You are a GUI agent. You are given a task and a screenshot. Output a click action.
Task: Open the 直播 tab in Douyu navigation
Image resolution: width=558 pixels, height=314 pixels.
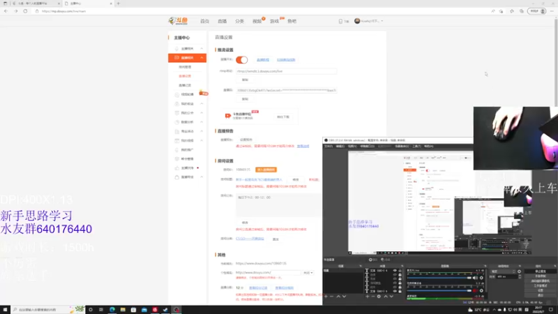point(222,22)
